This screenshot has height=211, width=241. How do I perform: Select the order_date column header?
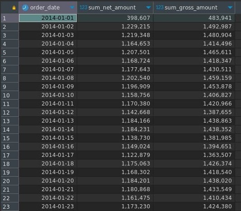(48, 8)
